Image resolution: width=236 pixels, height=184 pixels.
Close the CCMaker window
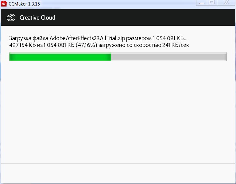(x=226, y=2)
